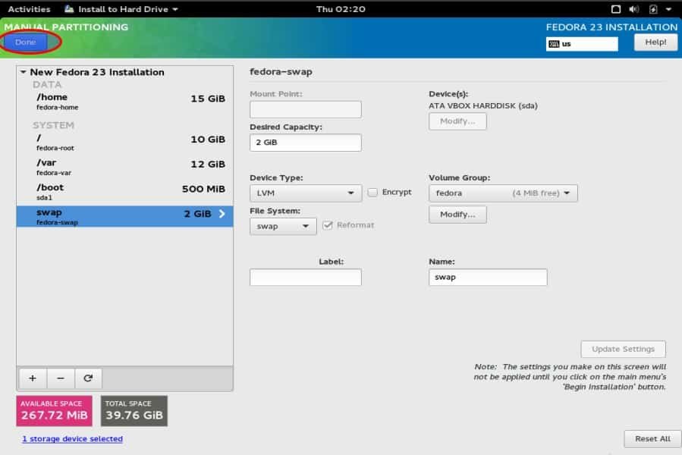Click the Update Settings button
This screenshot has width=682, height=455.
click(x=623, y=349)
